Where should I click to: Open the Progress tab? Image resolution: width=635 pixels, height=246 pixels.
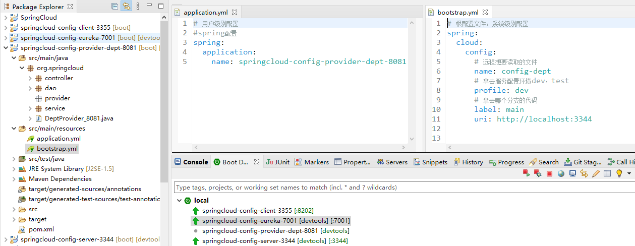click(506, 162)
